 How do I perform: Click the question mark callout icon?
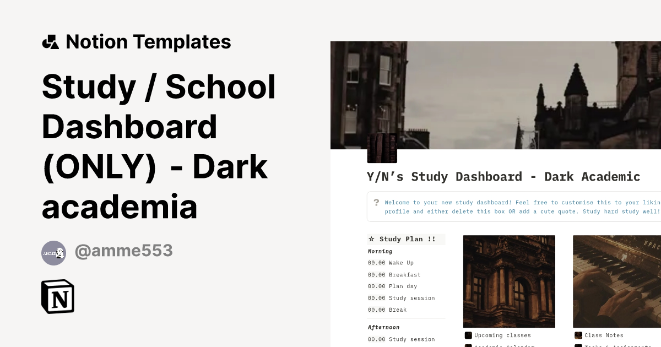pyautogui.click(x=376, y=203)
